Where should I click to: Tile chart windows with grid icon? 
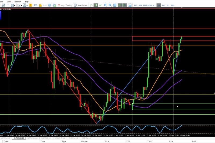click(x=115, y=5)
